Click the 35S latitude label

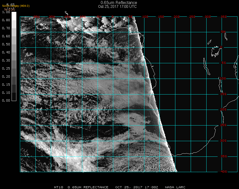224,156
